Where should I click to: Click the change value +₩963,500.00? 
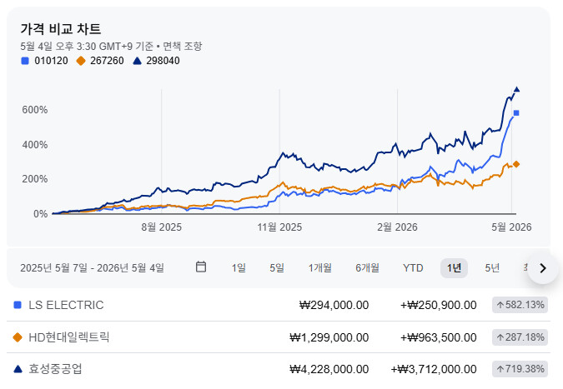coord(439,337)
